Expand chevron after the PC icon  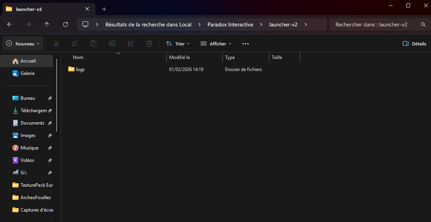tap(97, 24)
